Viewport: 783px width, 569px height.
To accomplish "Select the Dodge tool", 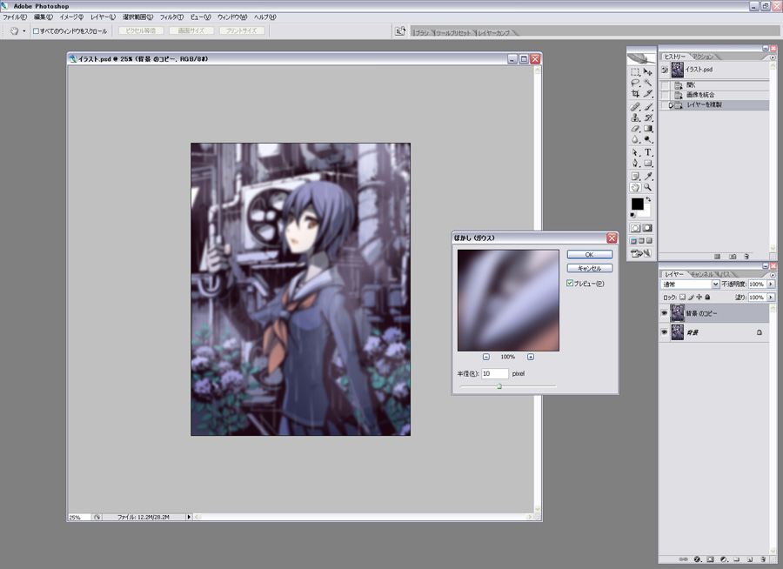I will pyautogui.click(x=647, y=139).
